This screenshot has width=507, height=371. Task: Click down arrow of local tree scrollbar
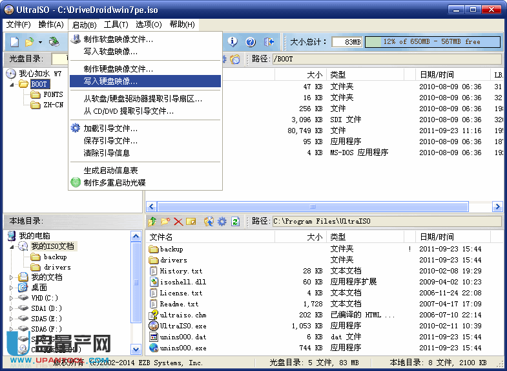pyautogui.click(x=136, y=349)
